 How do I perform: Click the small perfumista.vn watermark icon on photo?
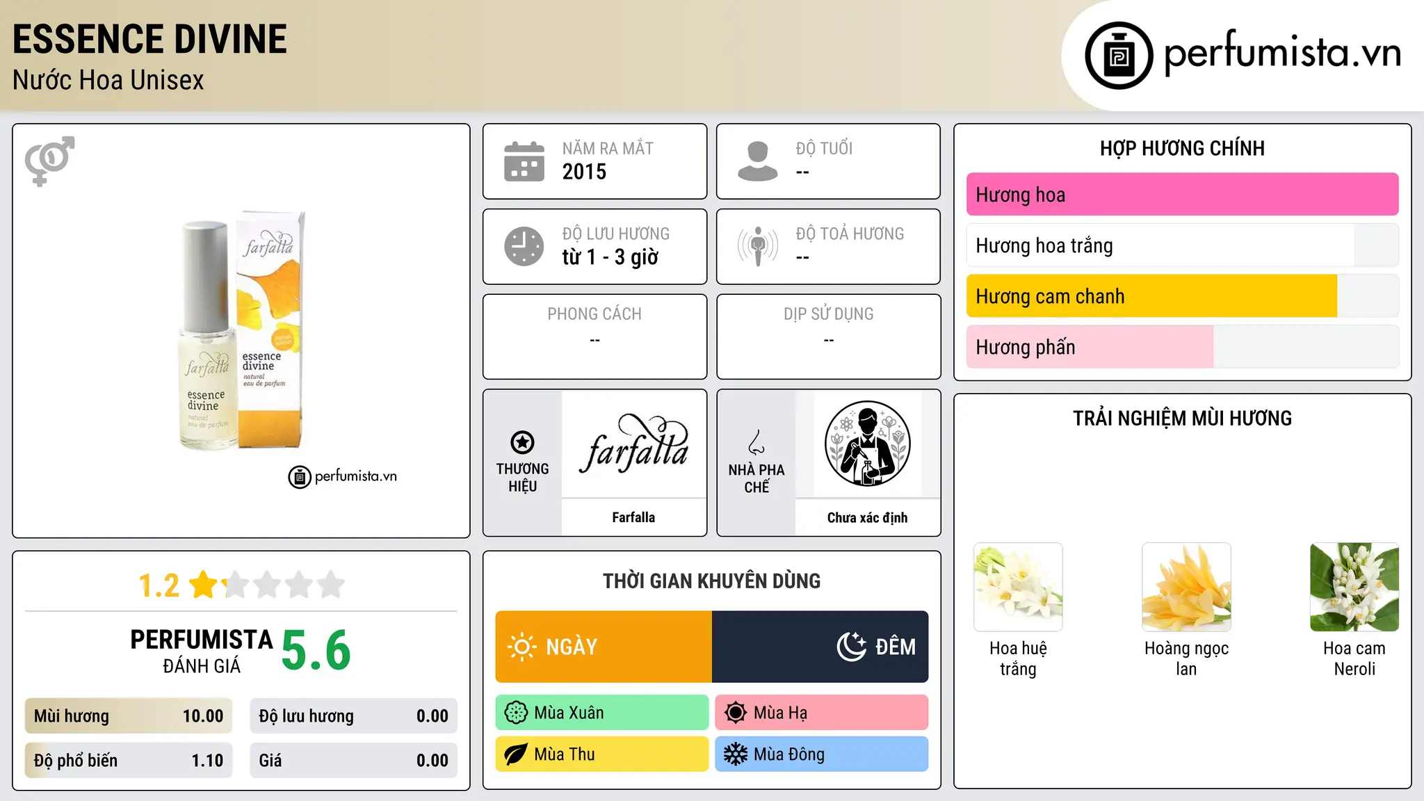click(300, 477)
